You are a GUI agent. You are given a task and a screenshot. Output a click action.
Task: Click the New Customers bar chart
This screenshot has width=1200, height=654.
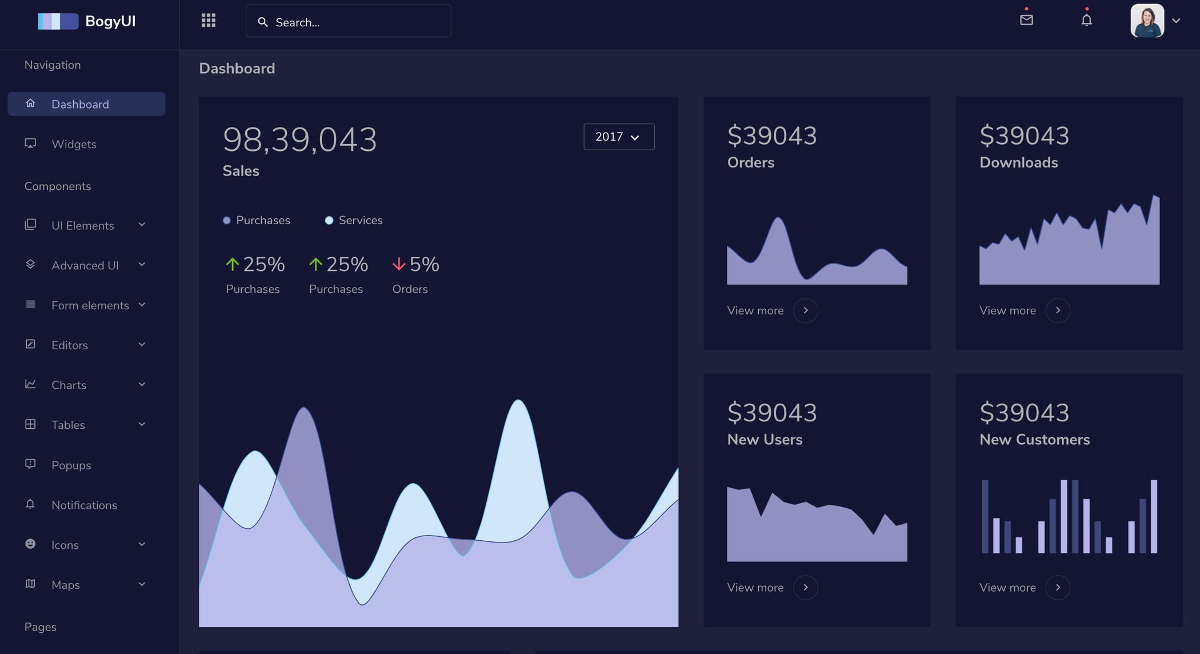point(1069,516)
